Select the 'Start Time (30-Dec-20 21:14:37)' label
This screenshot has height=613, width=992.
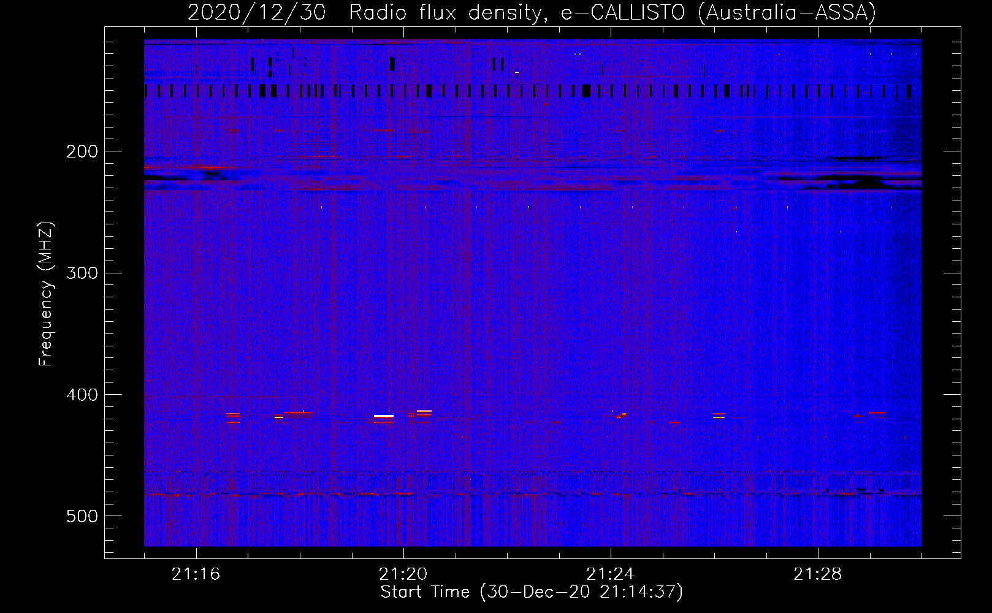click(x=532, y=592)
